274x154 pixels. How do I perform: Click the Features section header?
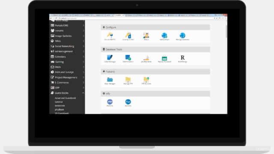155,71
